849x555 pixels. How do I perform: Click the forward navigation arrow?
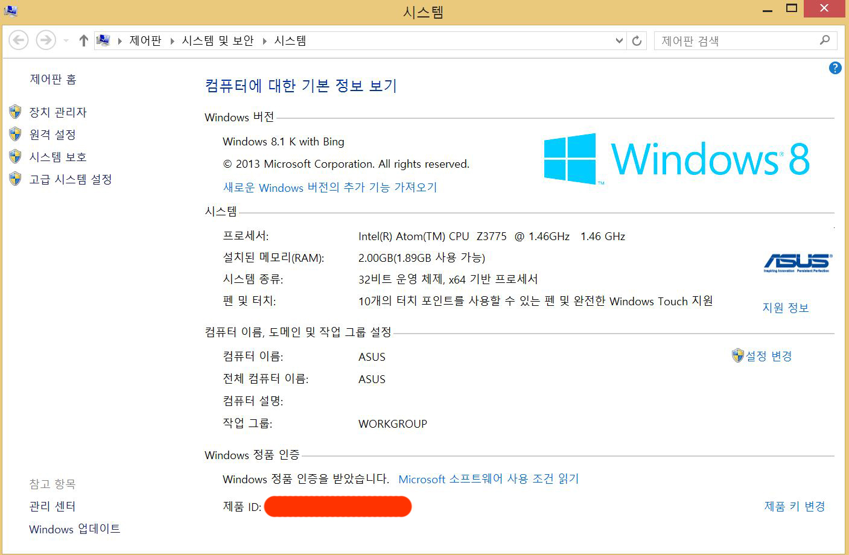(x=45, y=40)
